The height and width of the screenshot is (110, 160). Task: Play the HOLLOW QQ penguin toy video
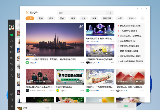coord(100,50)
